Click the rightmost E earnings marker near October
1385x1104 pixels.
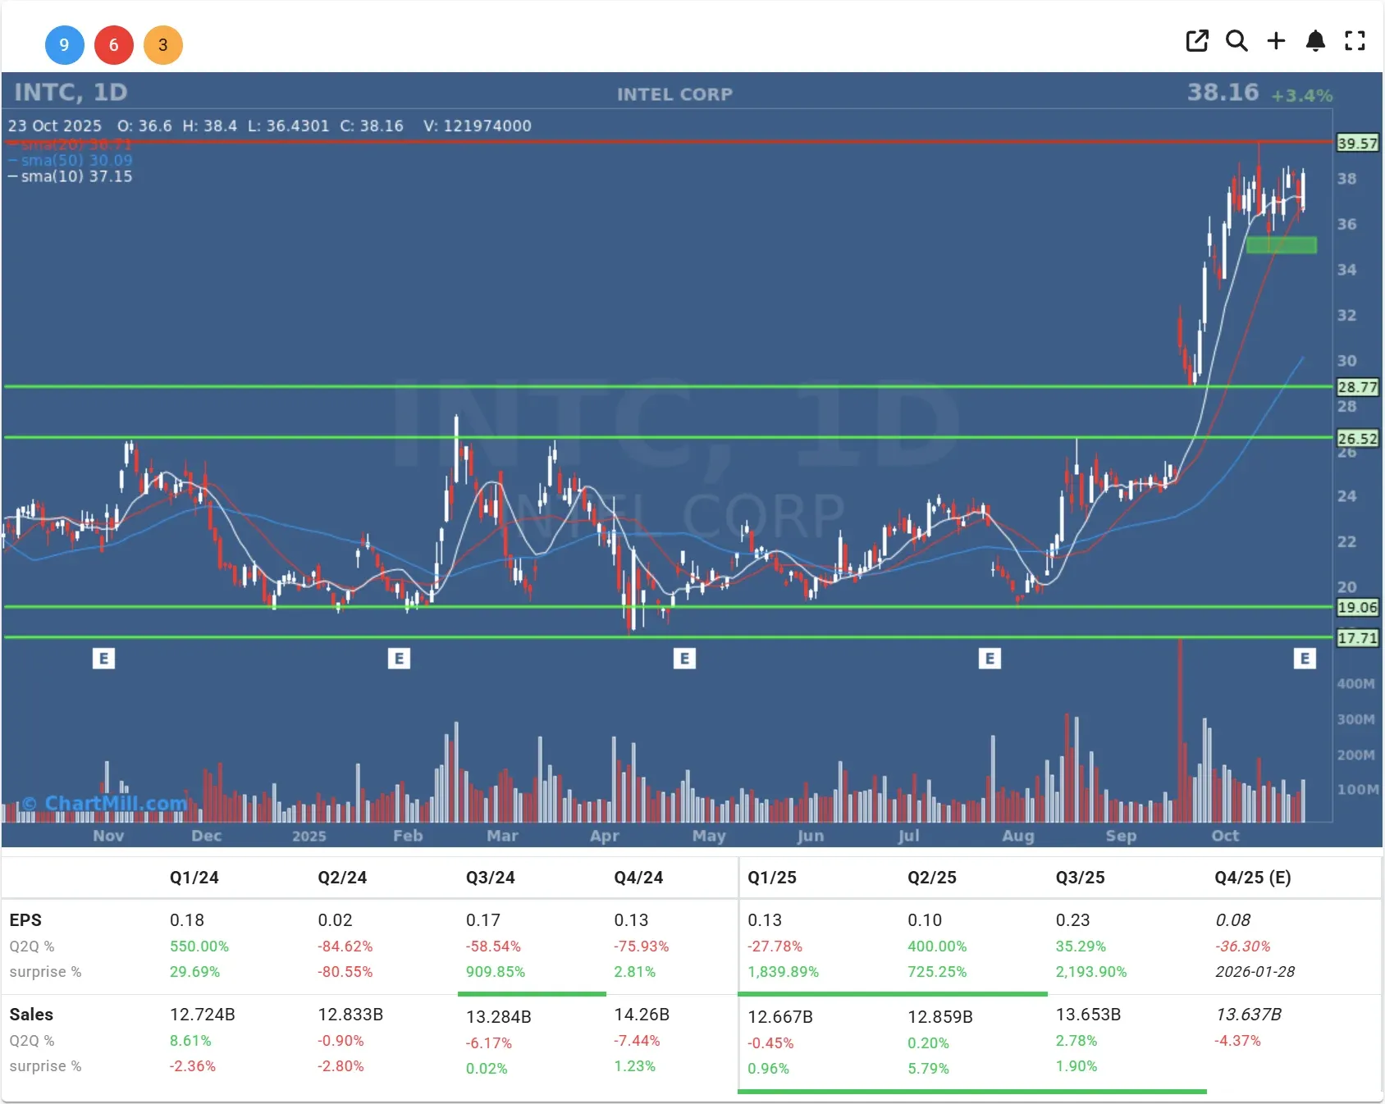coord(1305,657)
